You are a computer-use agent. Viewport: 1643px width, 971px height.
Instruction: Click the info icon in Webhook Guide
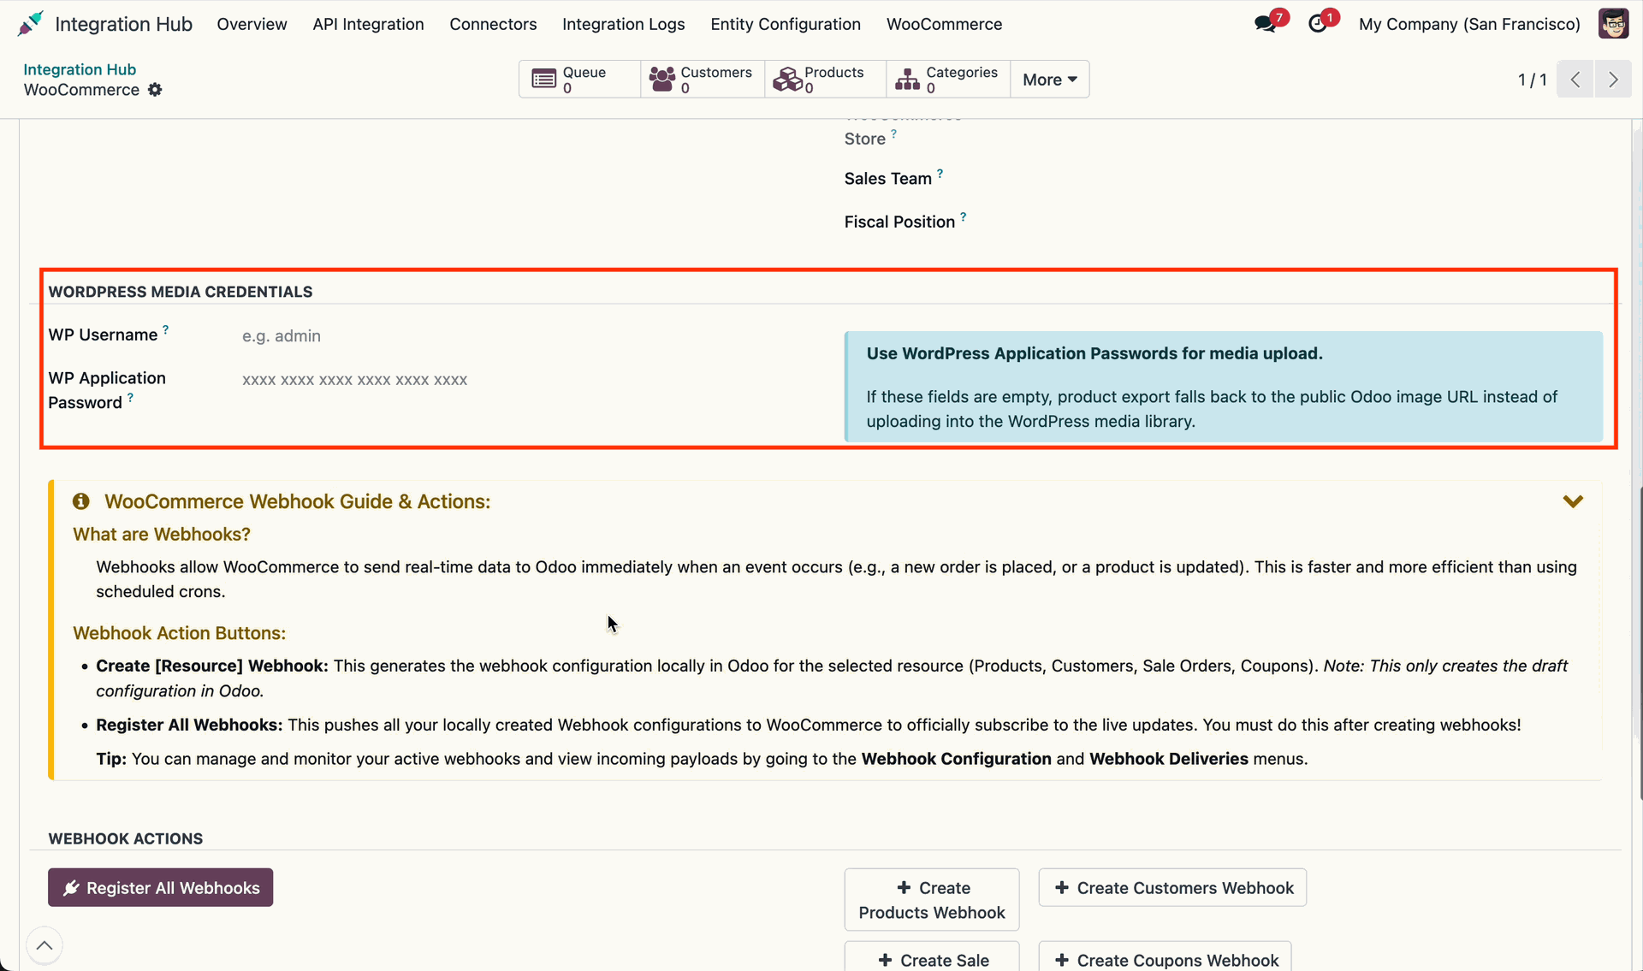(x=81, y=501)
